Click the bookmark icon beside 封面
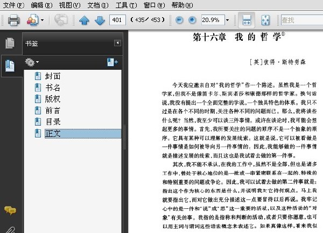 38,76
